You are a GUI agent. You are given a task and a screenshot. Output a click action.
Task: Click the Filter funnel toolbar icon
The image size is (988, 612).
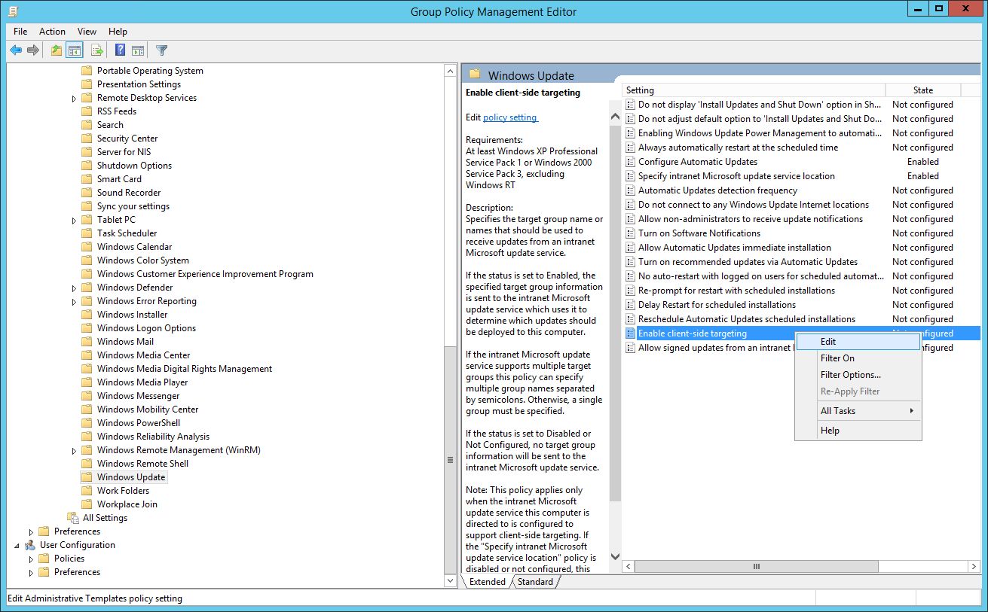pos(161,50)
